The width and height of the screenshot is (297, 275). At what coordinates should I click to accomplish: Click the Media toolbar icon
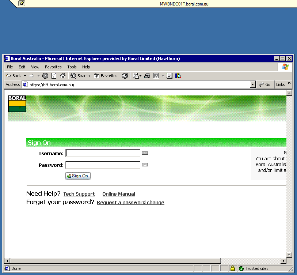pos(125,76)
